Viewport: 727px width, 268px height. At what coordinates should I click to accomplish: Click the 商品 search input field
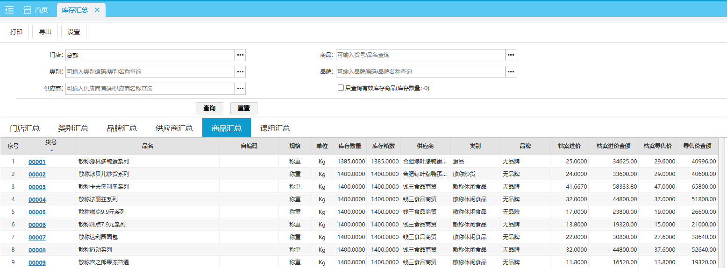click(x=420, y=55)
